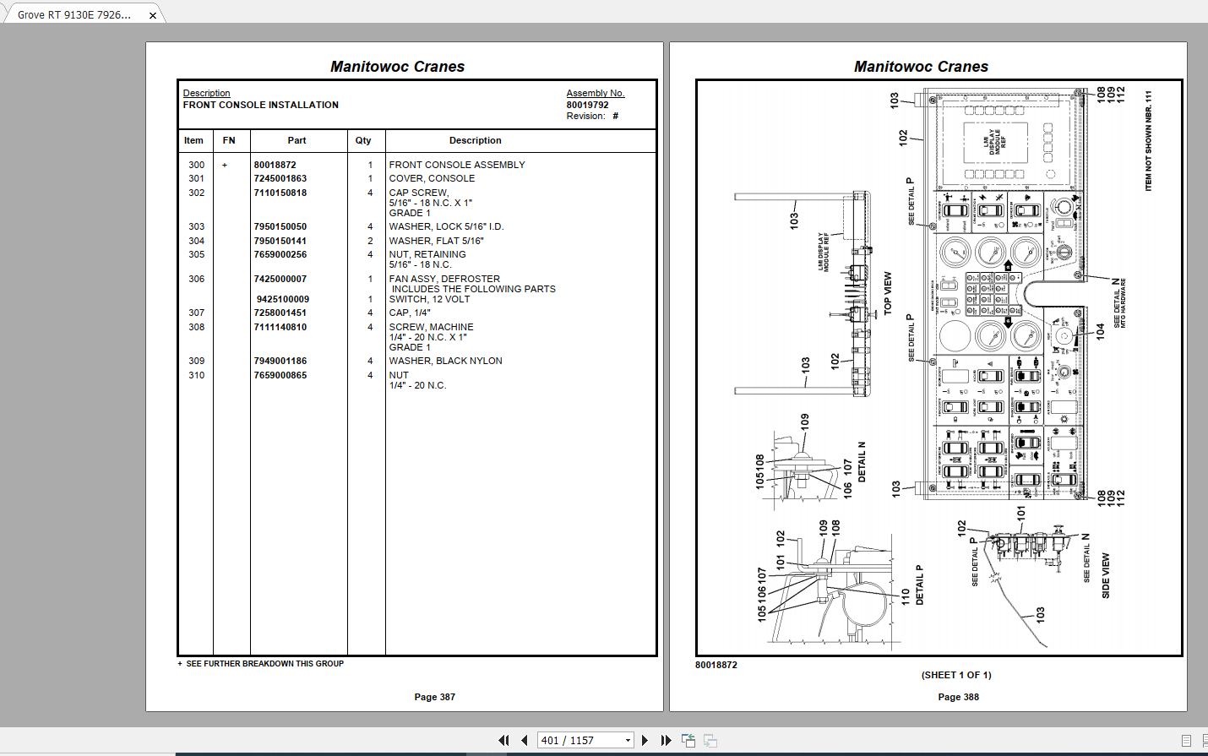This screenshot has height=756, width=1208.
Task: Click part number 80018872 in the parts table
Action: tap(275, 165)
